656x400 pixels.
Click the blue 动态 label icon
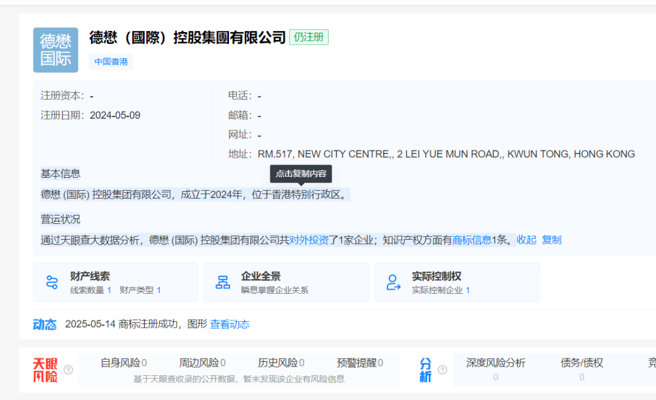pyautogui.click(x=45, y=324)
